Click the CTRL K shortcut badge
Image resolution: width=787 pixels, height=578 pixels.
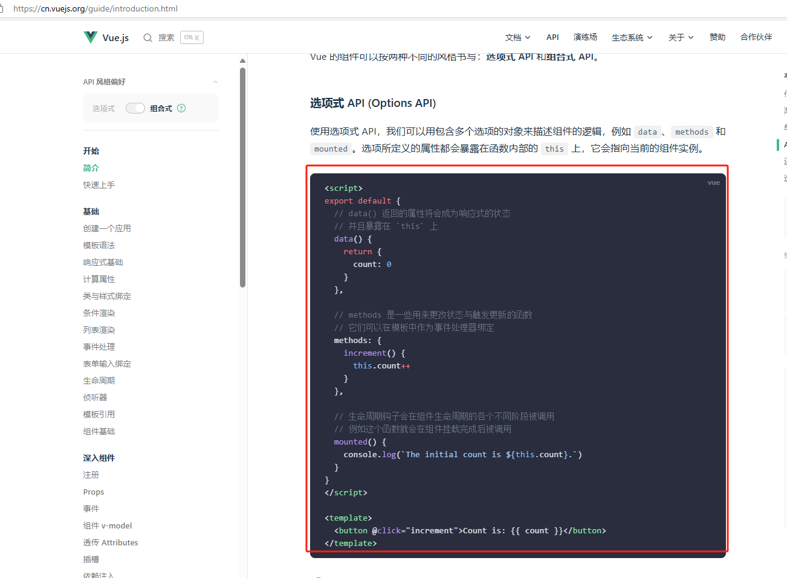tap(192, 37)
